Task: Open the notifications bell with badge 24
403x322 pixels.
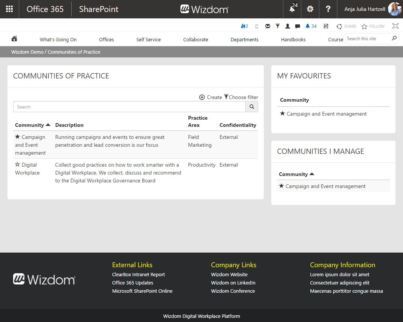Action: point(293,9)
